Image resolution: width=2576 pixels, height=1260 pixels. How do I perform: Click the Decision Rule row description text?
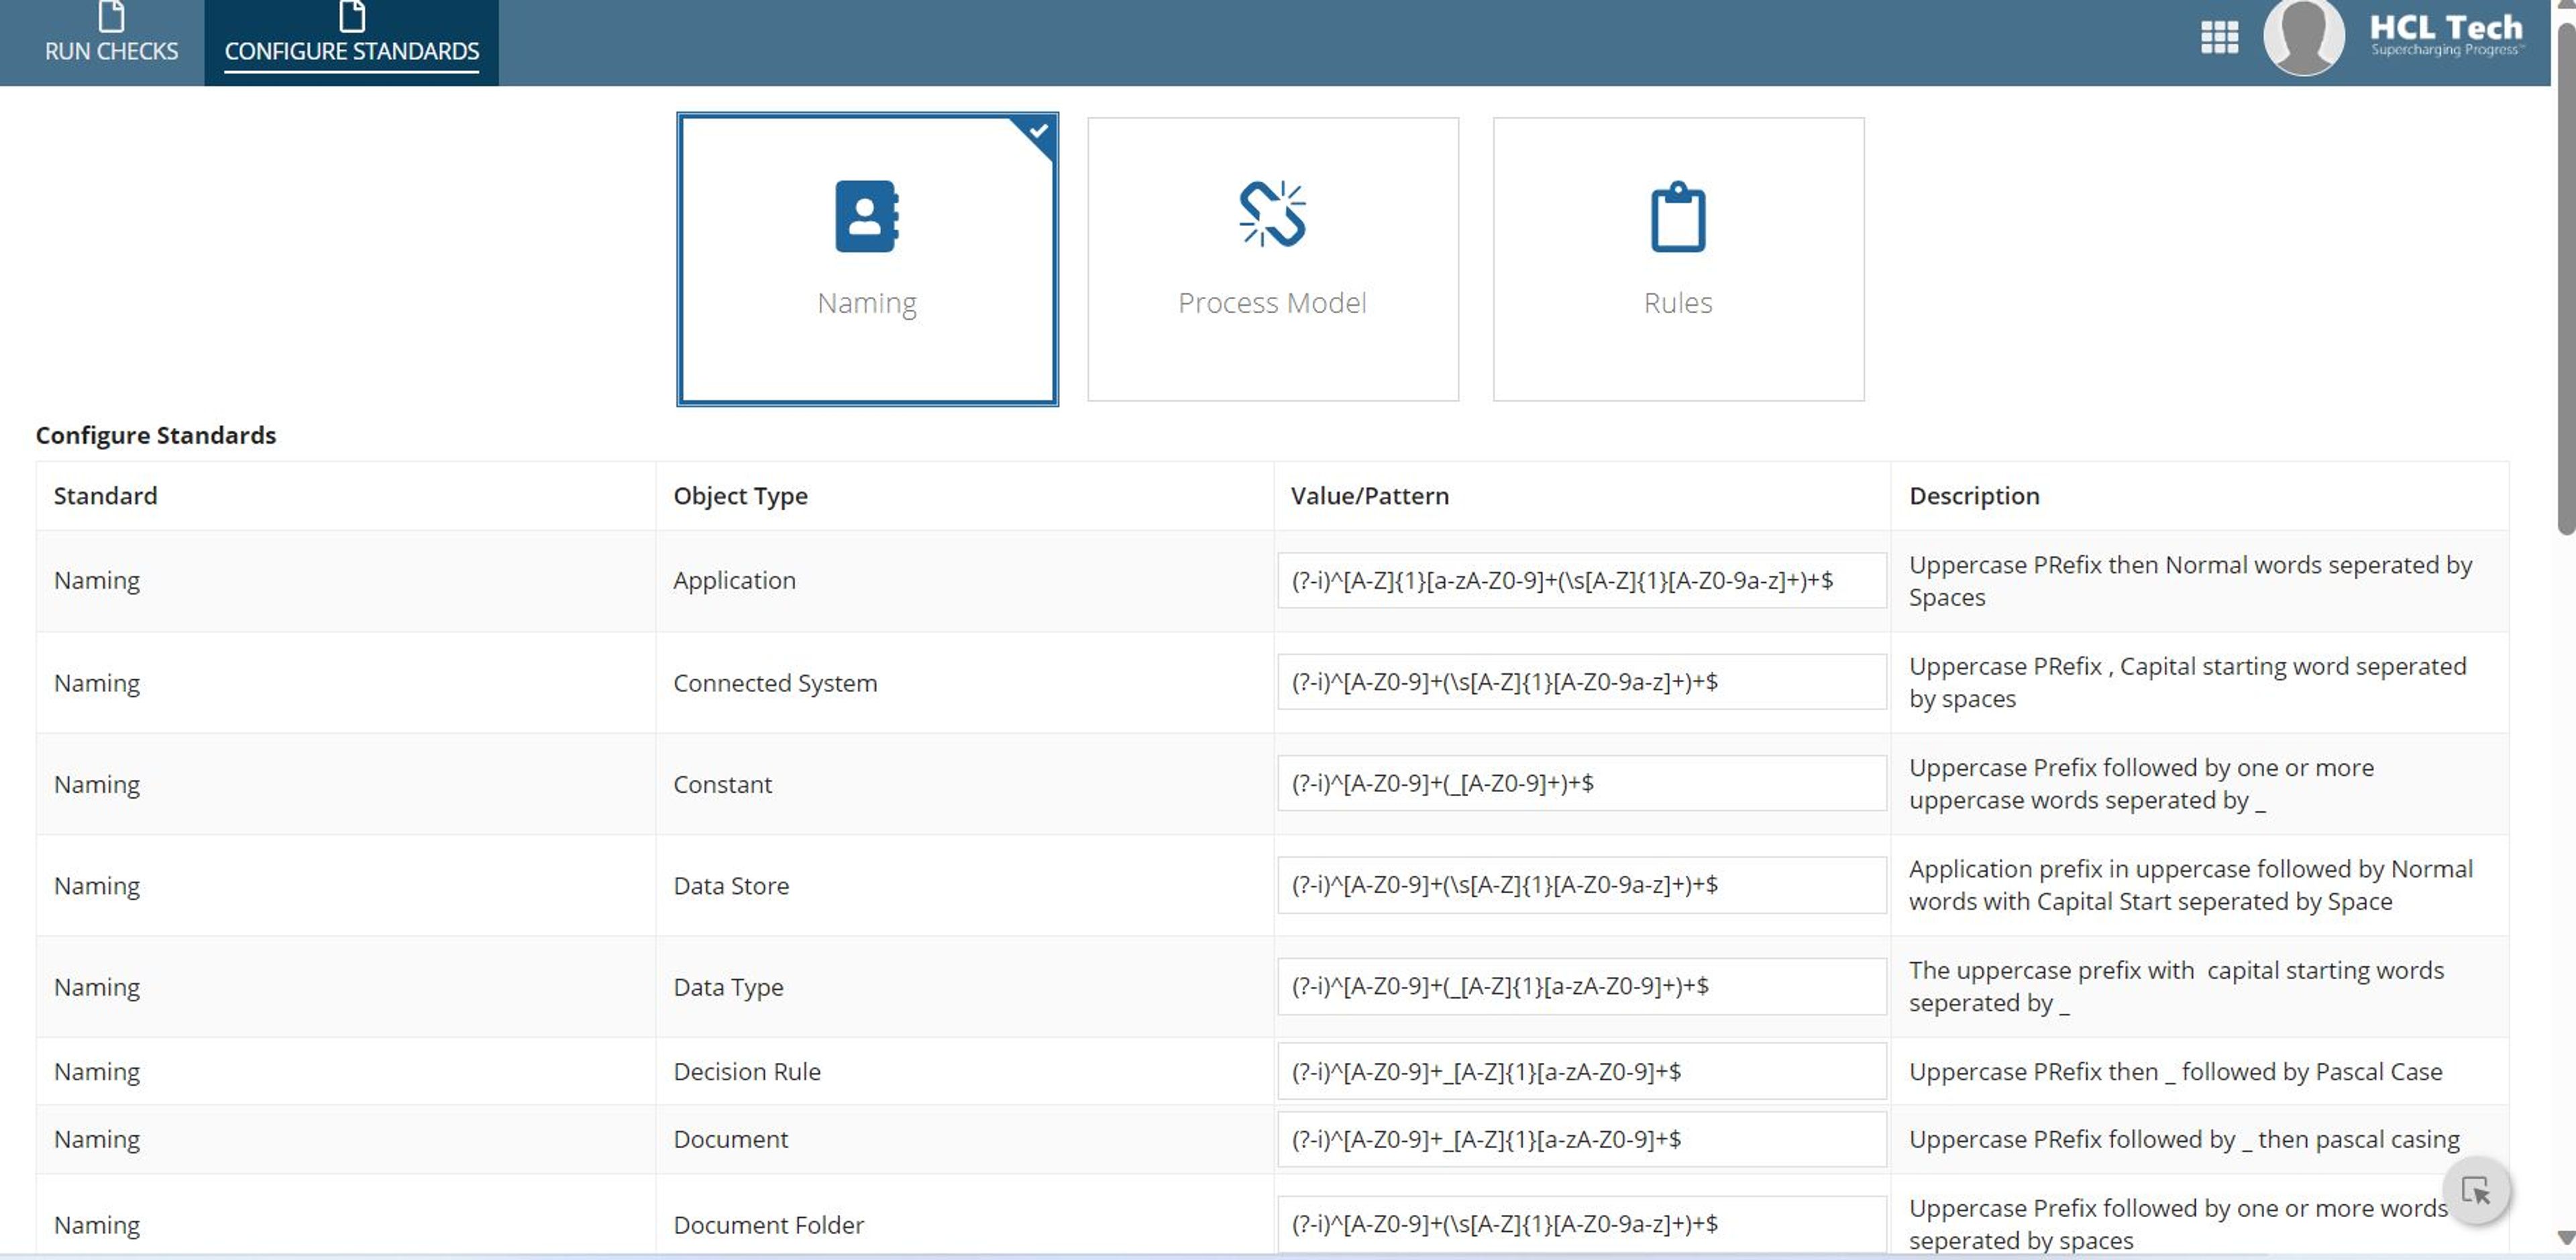2175,1072
